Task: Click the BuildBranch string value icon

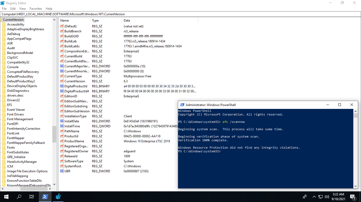Action: pos(62,31)
